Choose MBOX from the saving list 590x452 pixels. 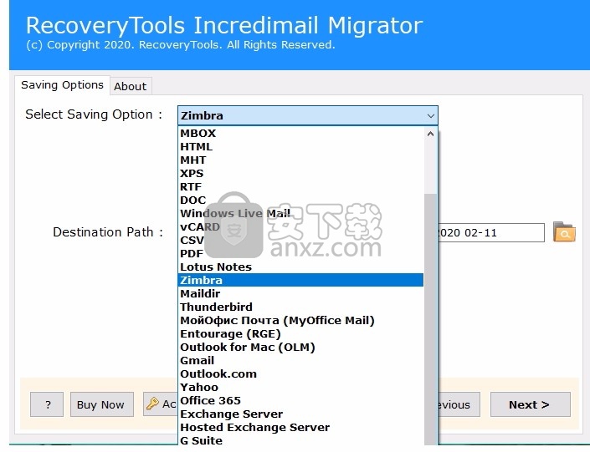pyautogui.click(x=300, y=134)
